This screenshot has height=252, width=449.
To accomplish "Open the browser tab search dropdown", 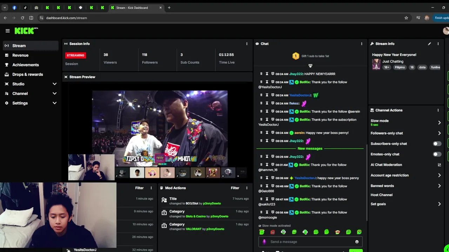I will (x=5, y=8).
